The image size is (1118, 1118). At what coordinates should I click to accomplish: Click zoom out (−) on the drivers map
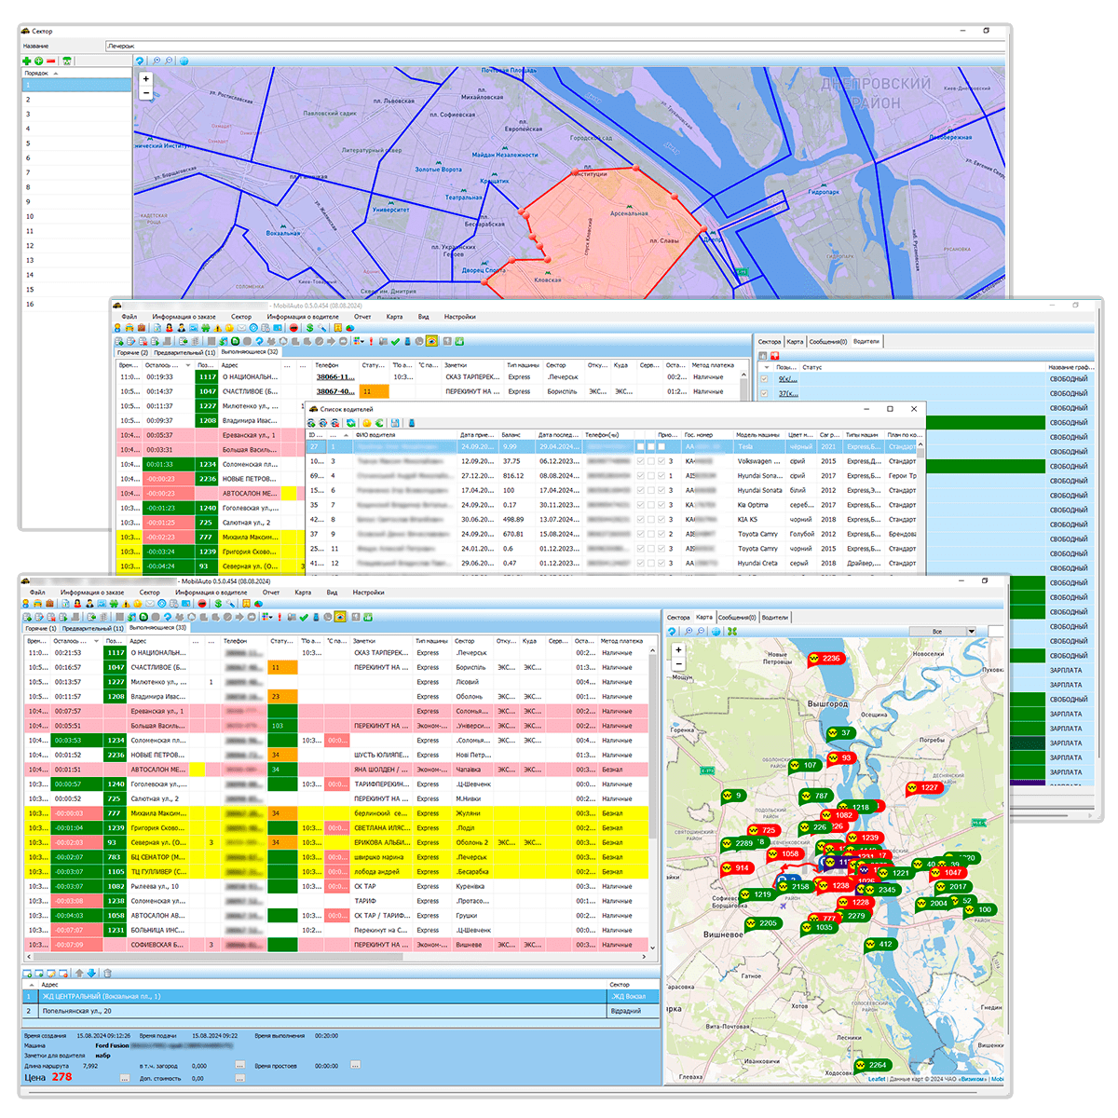click(678, 663)
